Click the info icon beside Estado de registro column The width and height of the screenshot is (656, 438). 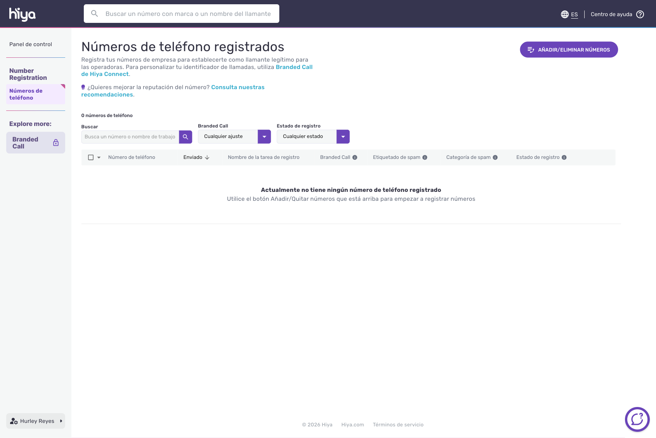564,157
